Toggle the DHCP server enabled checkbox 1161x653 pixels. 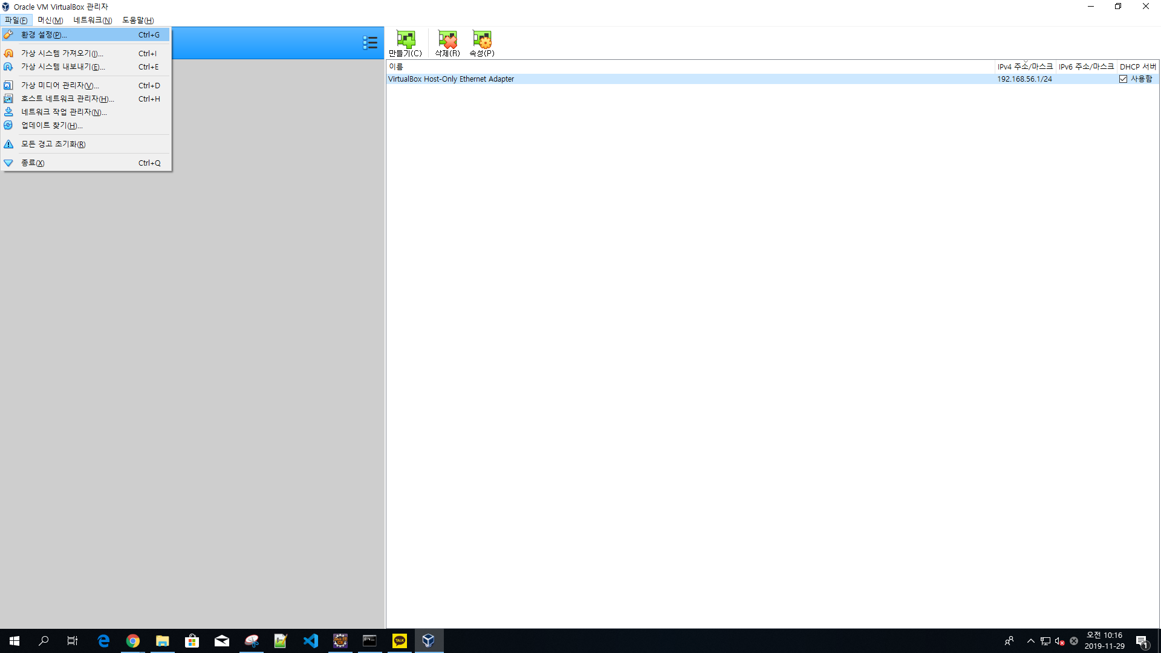pyautogui.click(x=1123, y=79)
